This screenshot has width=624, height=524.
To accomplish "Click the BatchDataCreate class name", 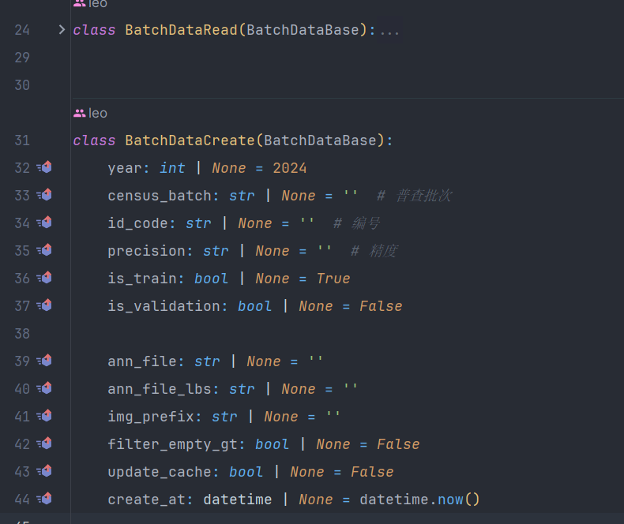I will tap(190, 140).
